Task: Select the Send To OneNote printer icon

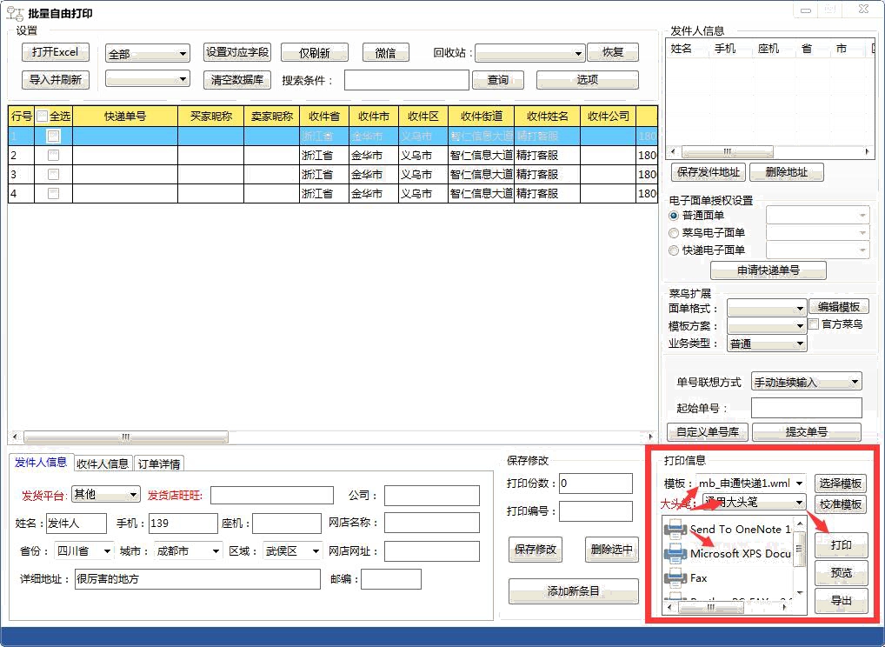Action: [675, 529]
